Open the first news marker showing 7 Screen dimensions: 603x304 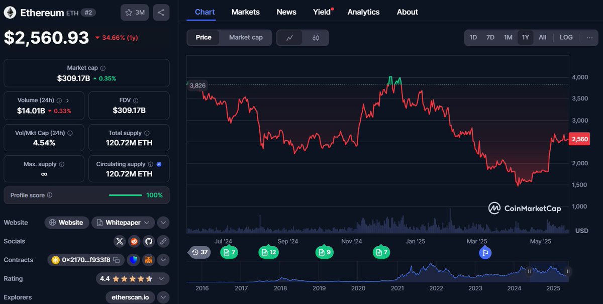click(229, 252)
